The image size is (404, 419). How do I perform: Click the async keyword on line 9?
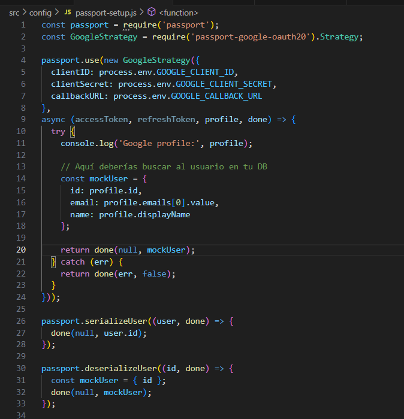point(53,120)
